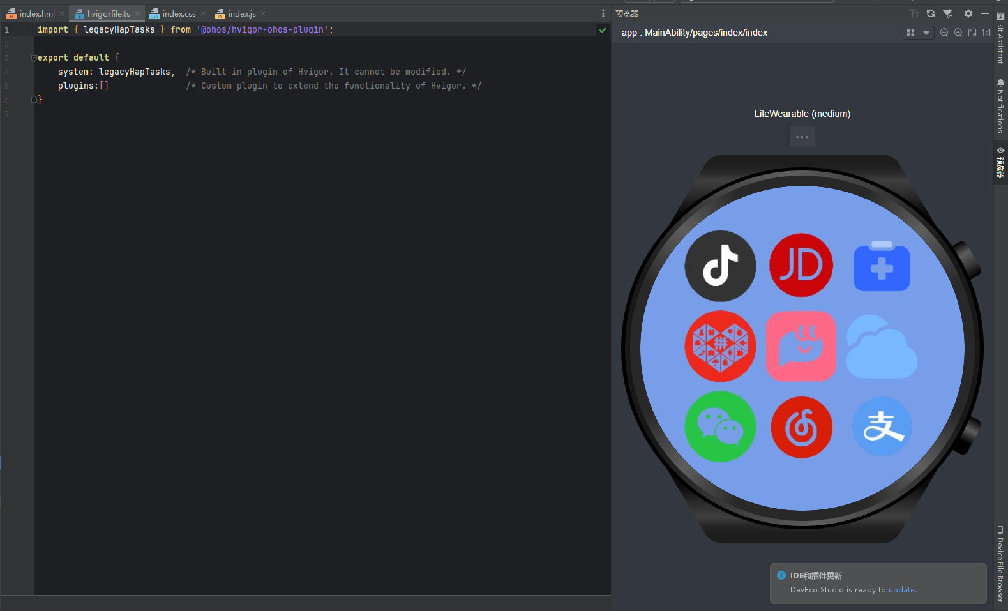The image size is (1008, 611).
Task: Toggle the font size Tt button
Action: (914, 13)
